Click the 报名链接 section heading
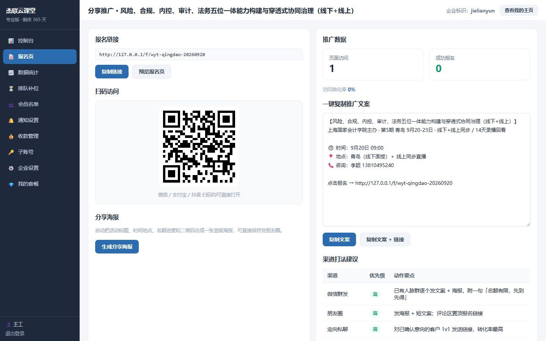 click(107, 39)
